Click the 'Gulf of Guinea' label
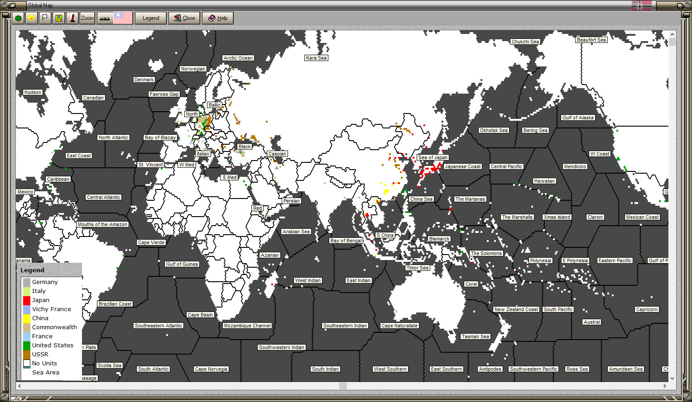This screenshot has width=692, height=402. (182, 264)
